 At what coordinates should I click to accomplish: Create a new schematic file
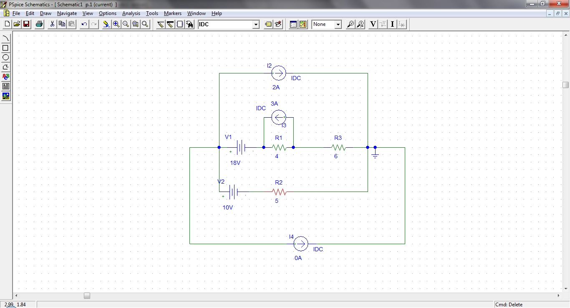point(7,24)
